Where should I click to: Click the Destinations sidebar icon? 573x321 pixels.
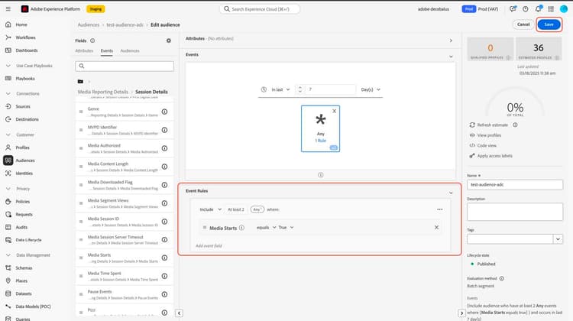click(8, 119)
